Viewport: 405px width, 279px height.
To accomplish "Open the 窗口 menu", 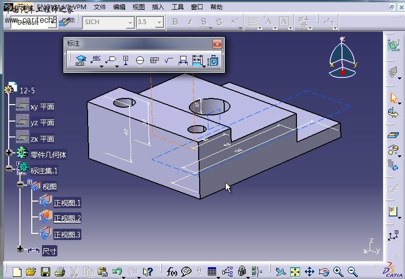I will click(x=197, y=7).
